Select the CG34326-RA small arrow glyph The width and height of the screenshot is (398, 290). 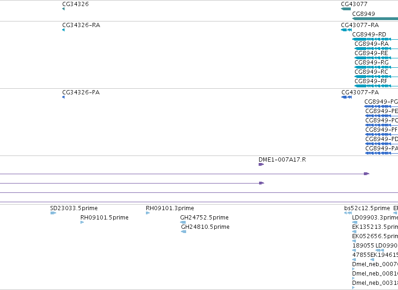tap(64, 30)
